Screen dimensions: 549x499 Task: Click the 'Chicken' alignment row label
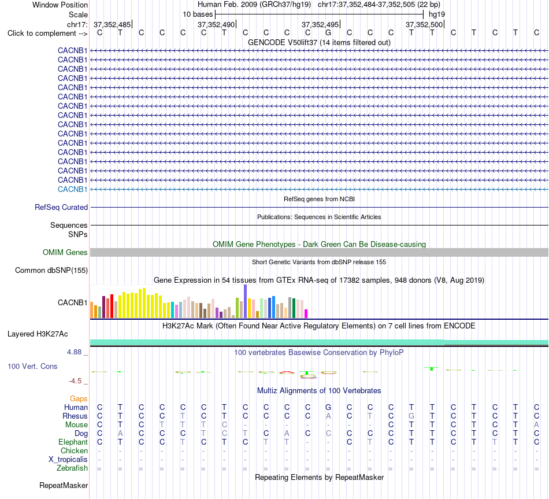click(x=74, y=450)
